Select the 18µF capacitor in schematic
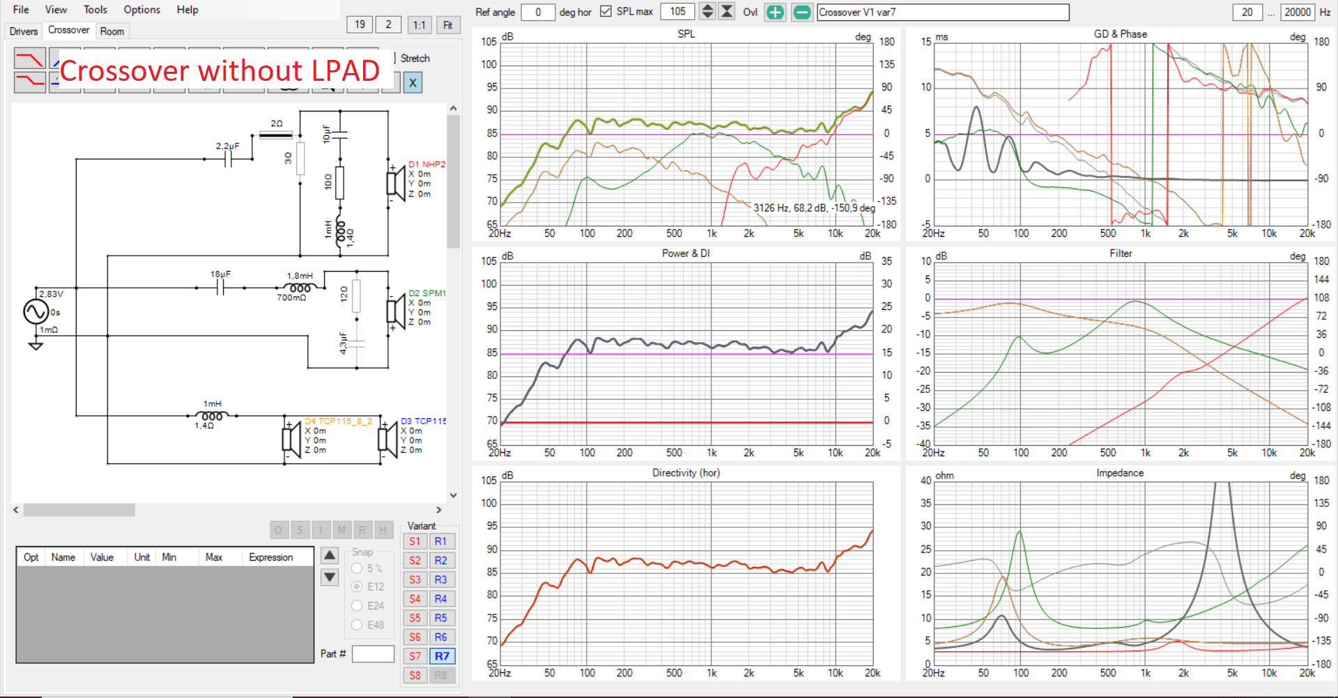The height and width of the screenshot is (698, 1338). pos(220,287)
